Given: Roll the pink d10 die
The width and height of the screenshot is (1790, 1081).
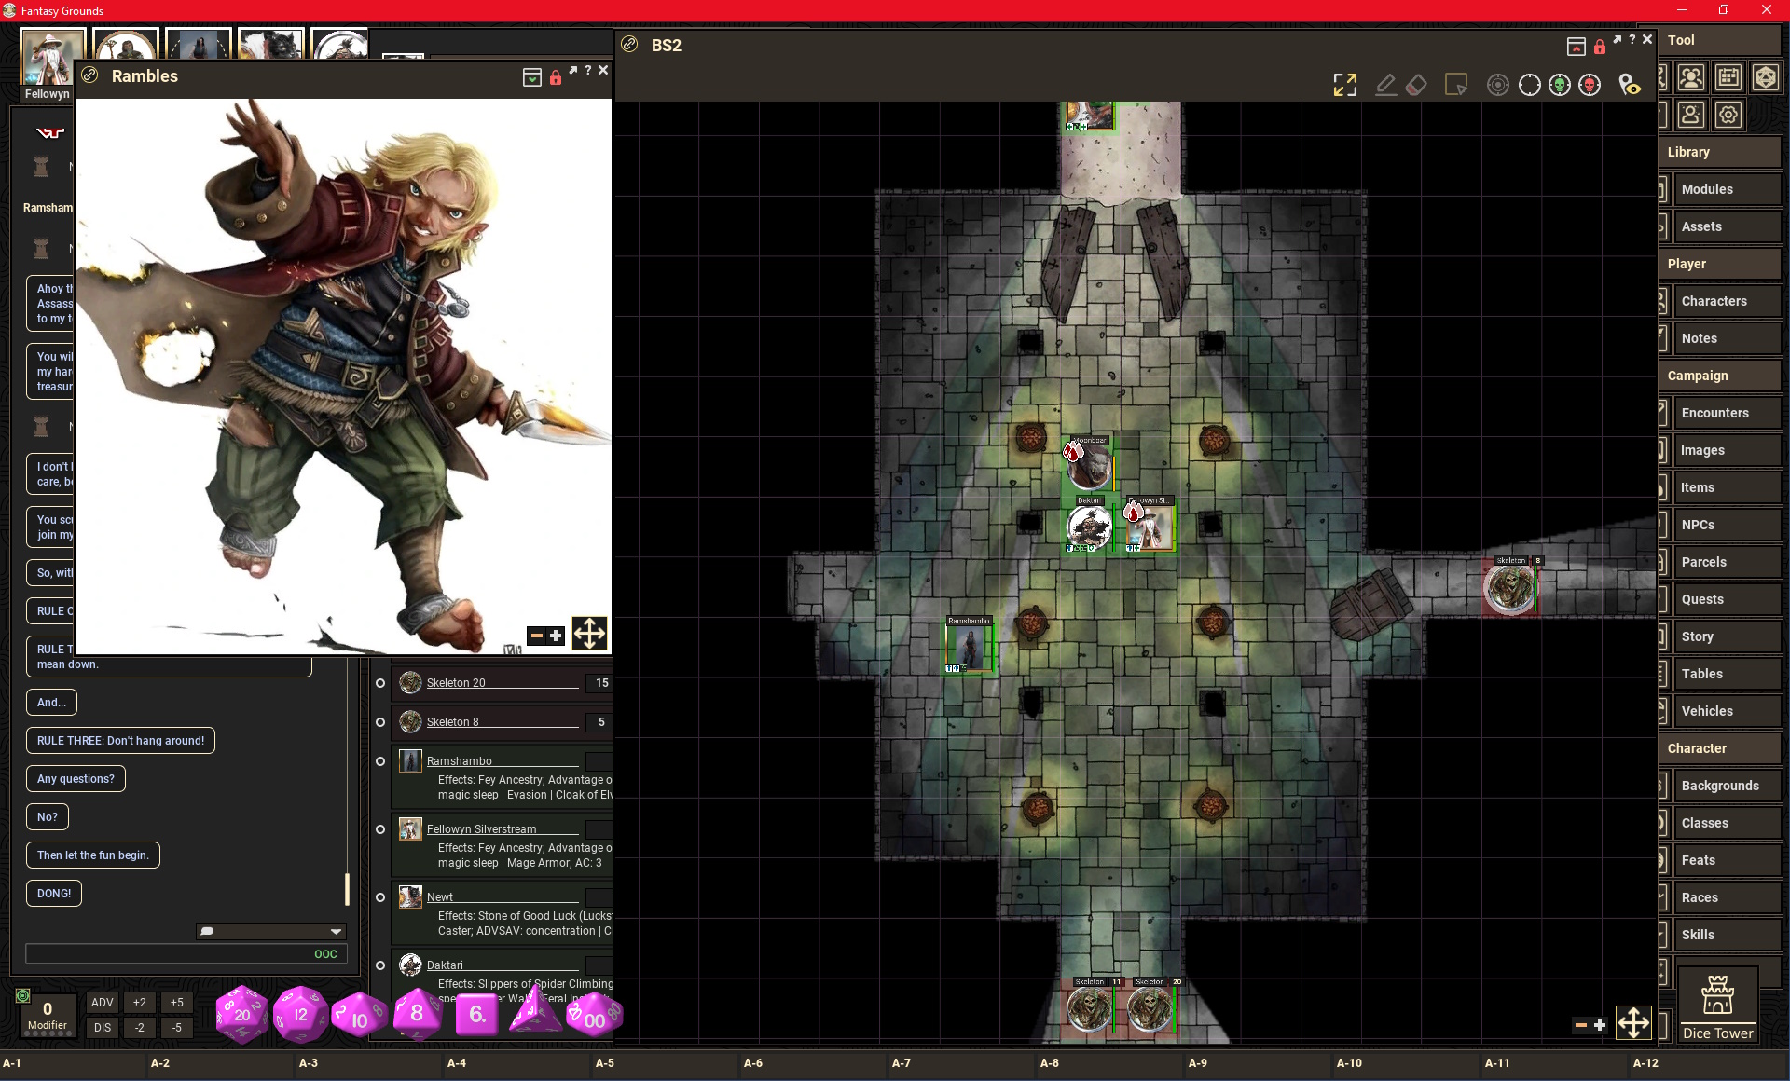Looking at the screenshot, I should click(x=359, y=1016).
